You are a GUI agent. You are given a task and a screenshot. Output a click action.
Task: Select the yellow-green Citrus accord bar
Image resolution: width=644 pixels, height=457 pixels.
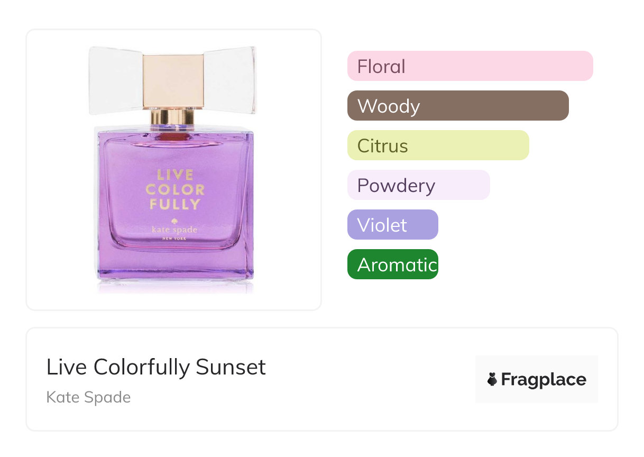(x=438, y=145)
